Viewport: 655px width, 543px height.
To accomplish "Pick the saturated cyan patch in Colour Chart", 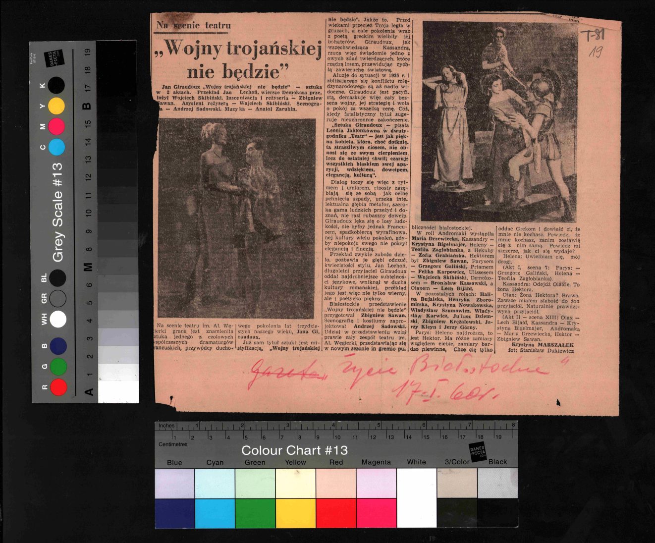I will tap(215, 513).
